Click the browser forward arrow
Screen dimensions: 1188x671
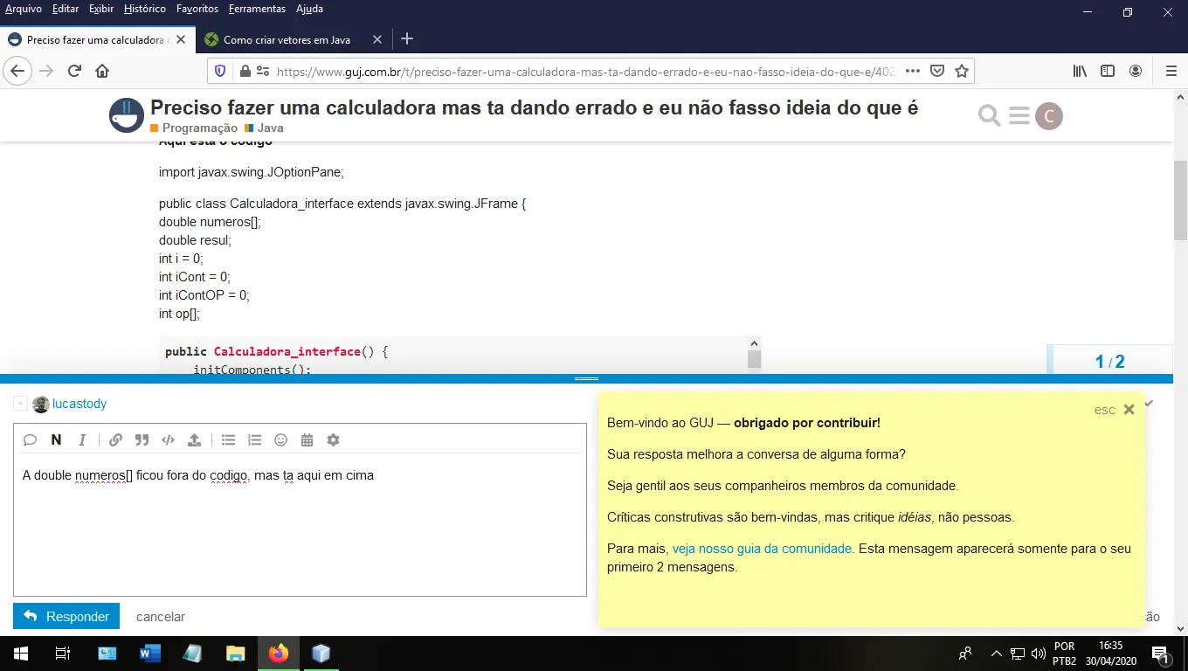point(46,72)
